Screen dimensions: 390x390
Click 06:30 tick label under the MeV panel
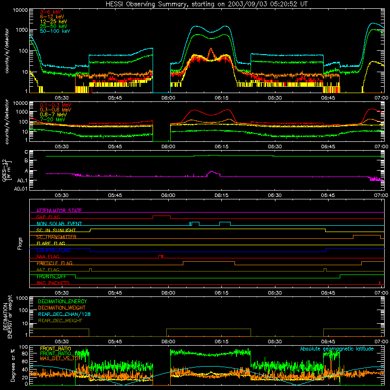pos(274,147)
